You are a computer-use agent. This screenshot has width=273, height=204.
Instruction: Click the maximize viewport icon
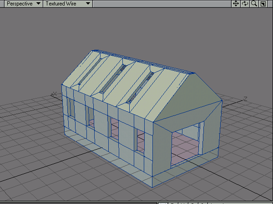263,4
